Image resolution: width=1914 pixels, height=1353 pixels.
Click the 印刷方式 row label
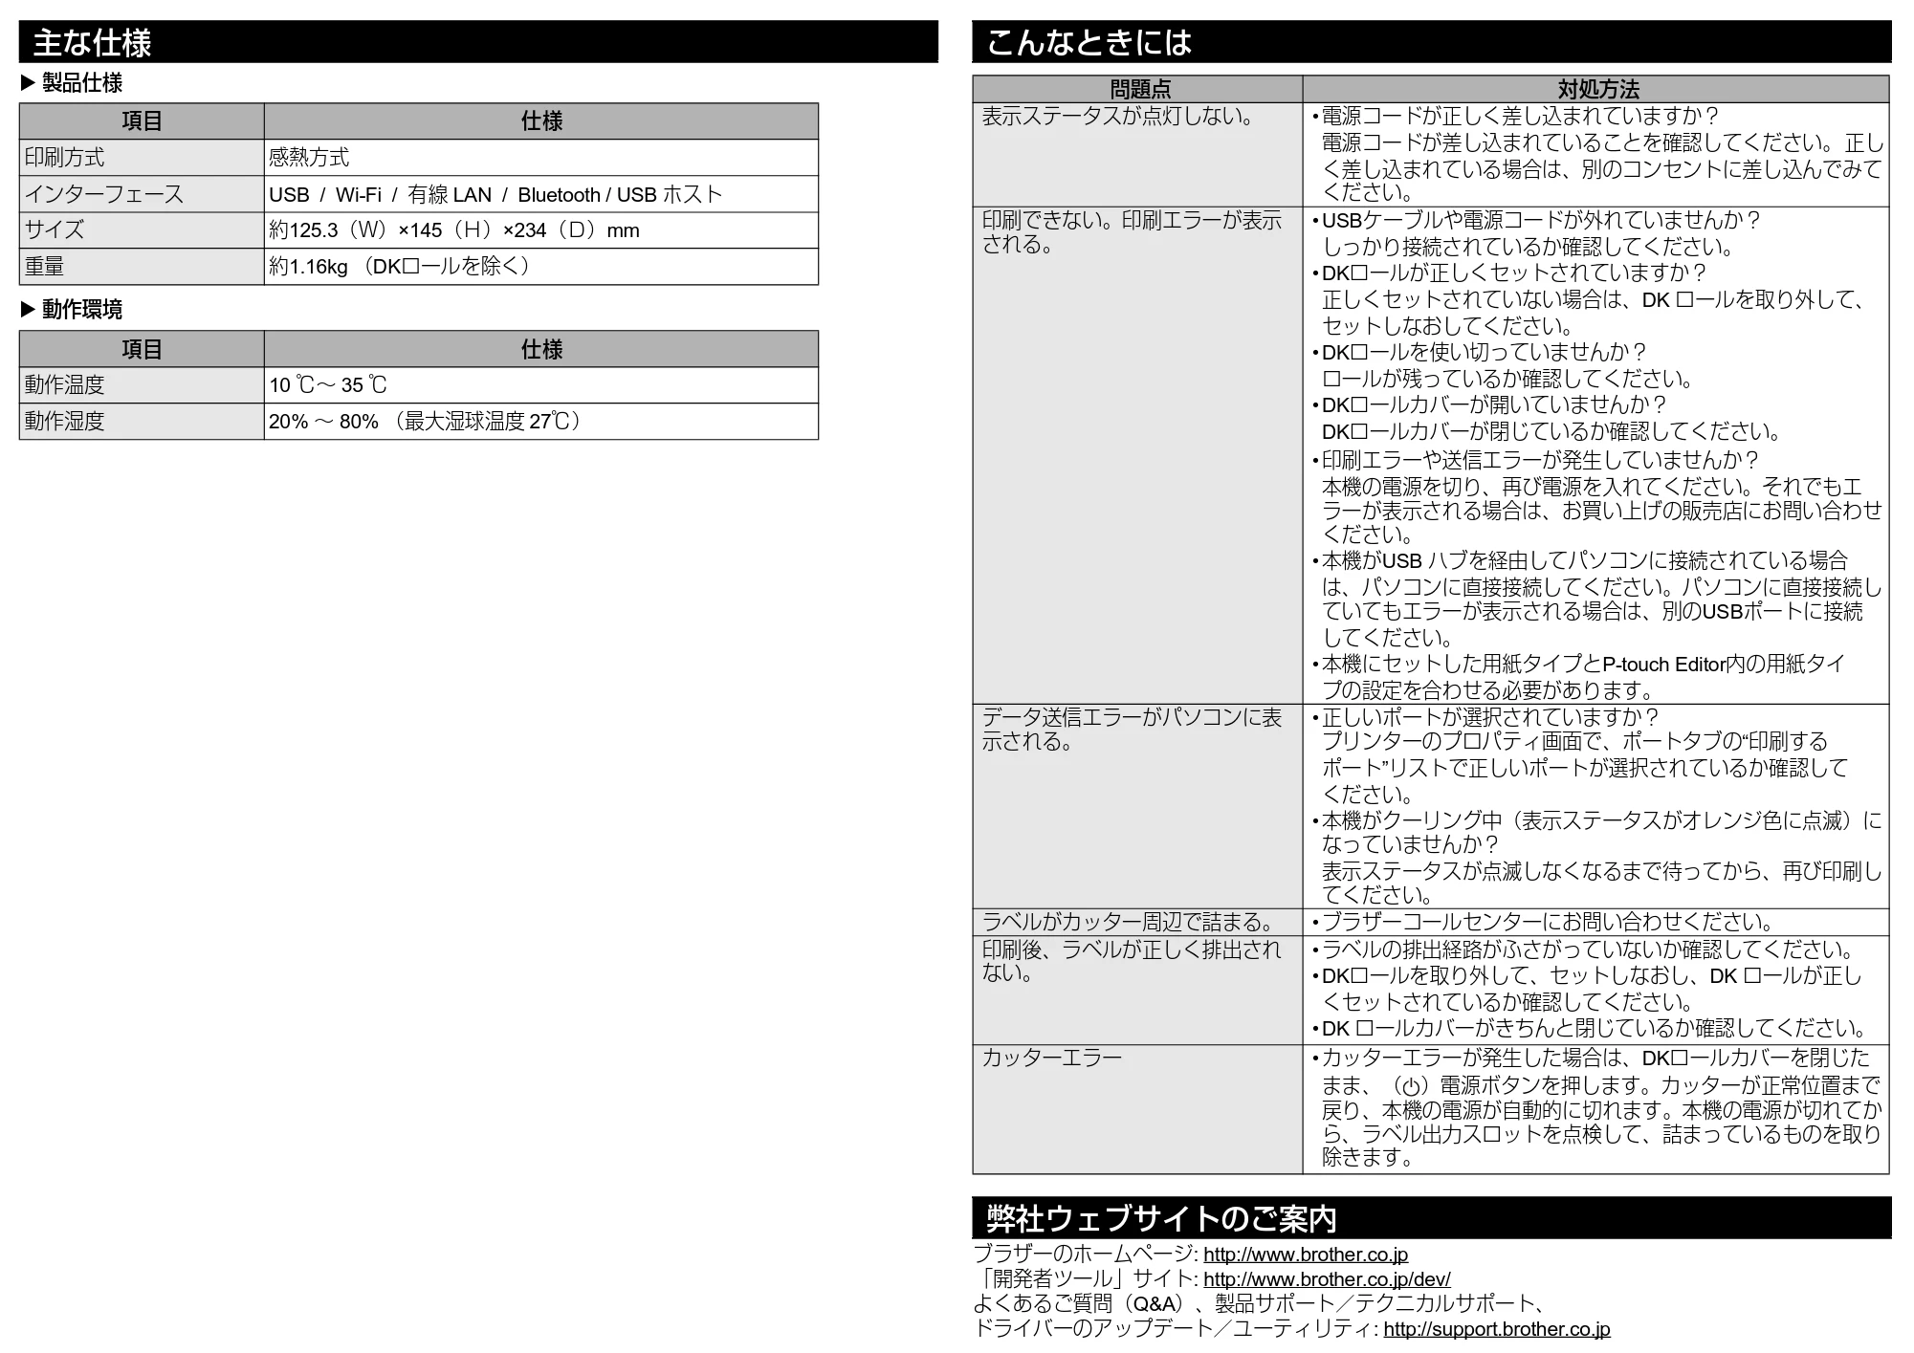pos(142,158)
